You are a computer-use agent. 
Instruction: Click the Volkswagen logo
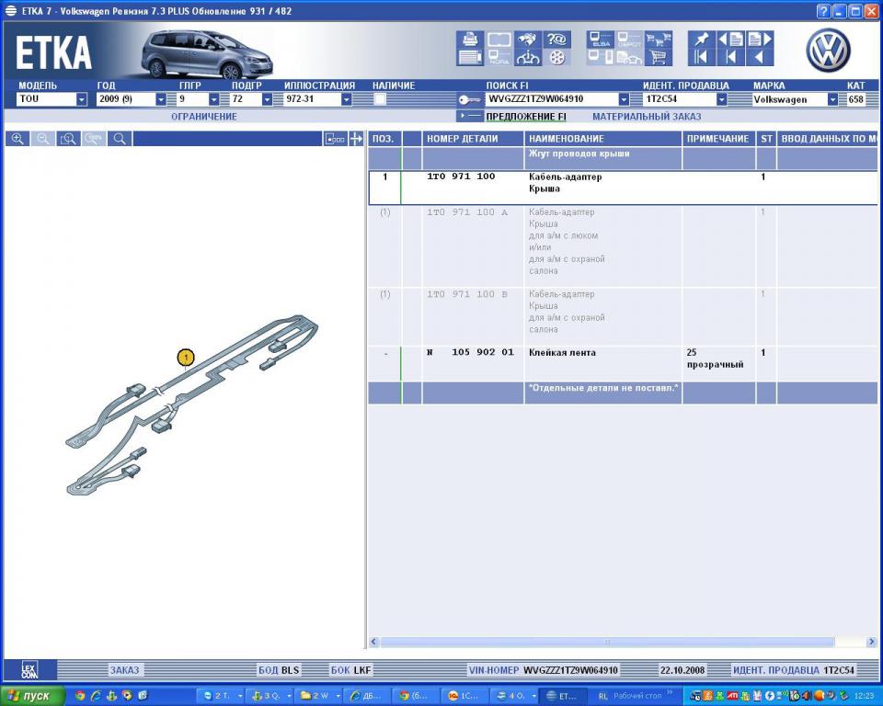[x=829, y=51]
